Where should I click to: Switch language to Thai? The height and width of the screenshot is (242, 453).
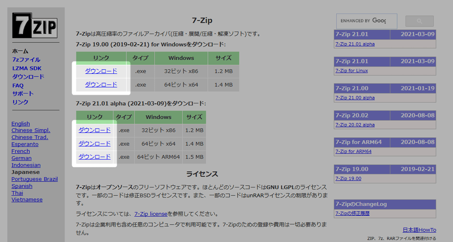click(x=17, y=193)
